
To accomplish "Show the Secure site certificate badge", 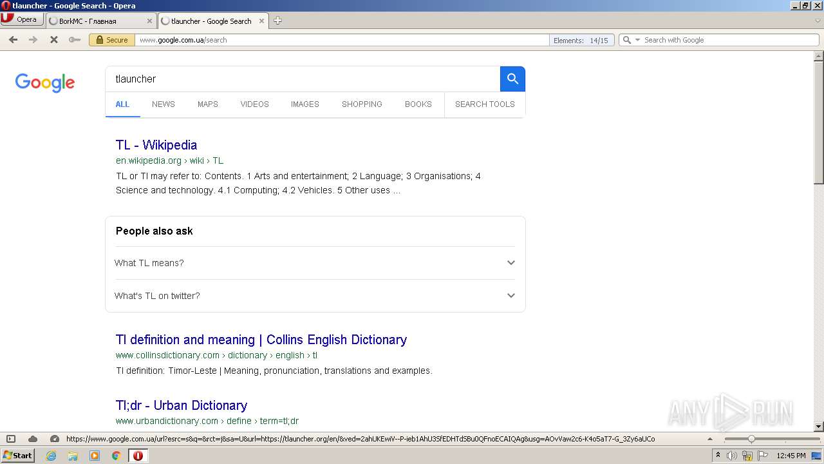I will click(111, 40).
